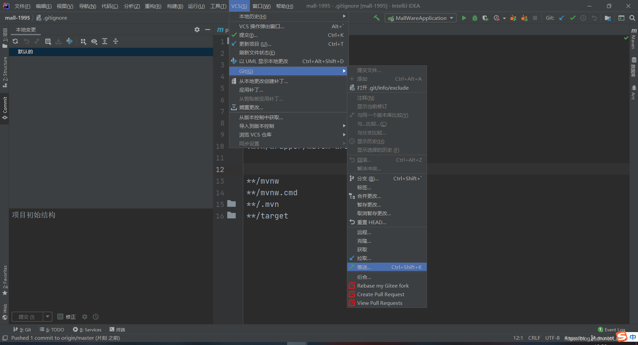Click the Git update project blue arrow icon

coord(562,18)
